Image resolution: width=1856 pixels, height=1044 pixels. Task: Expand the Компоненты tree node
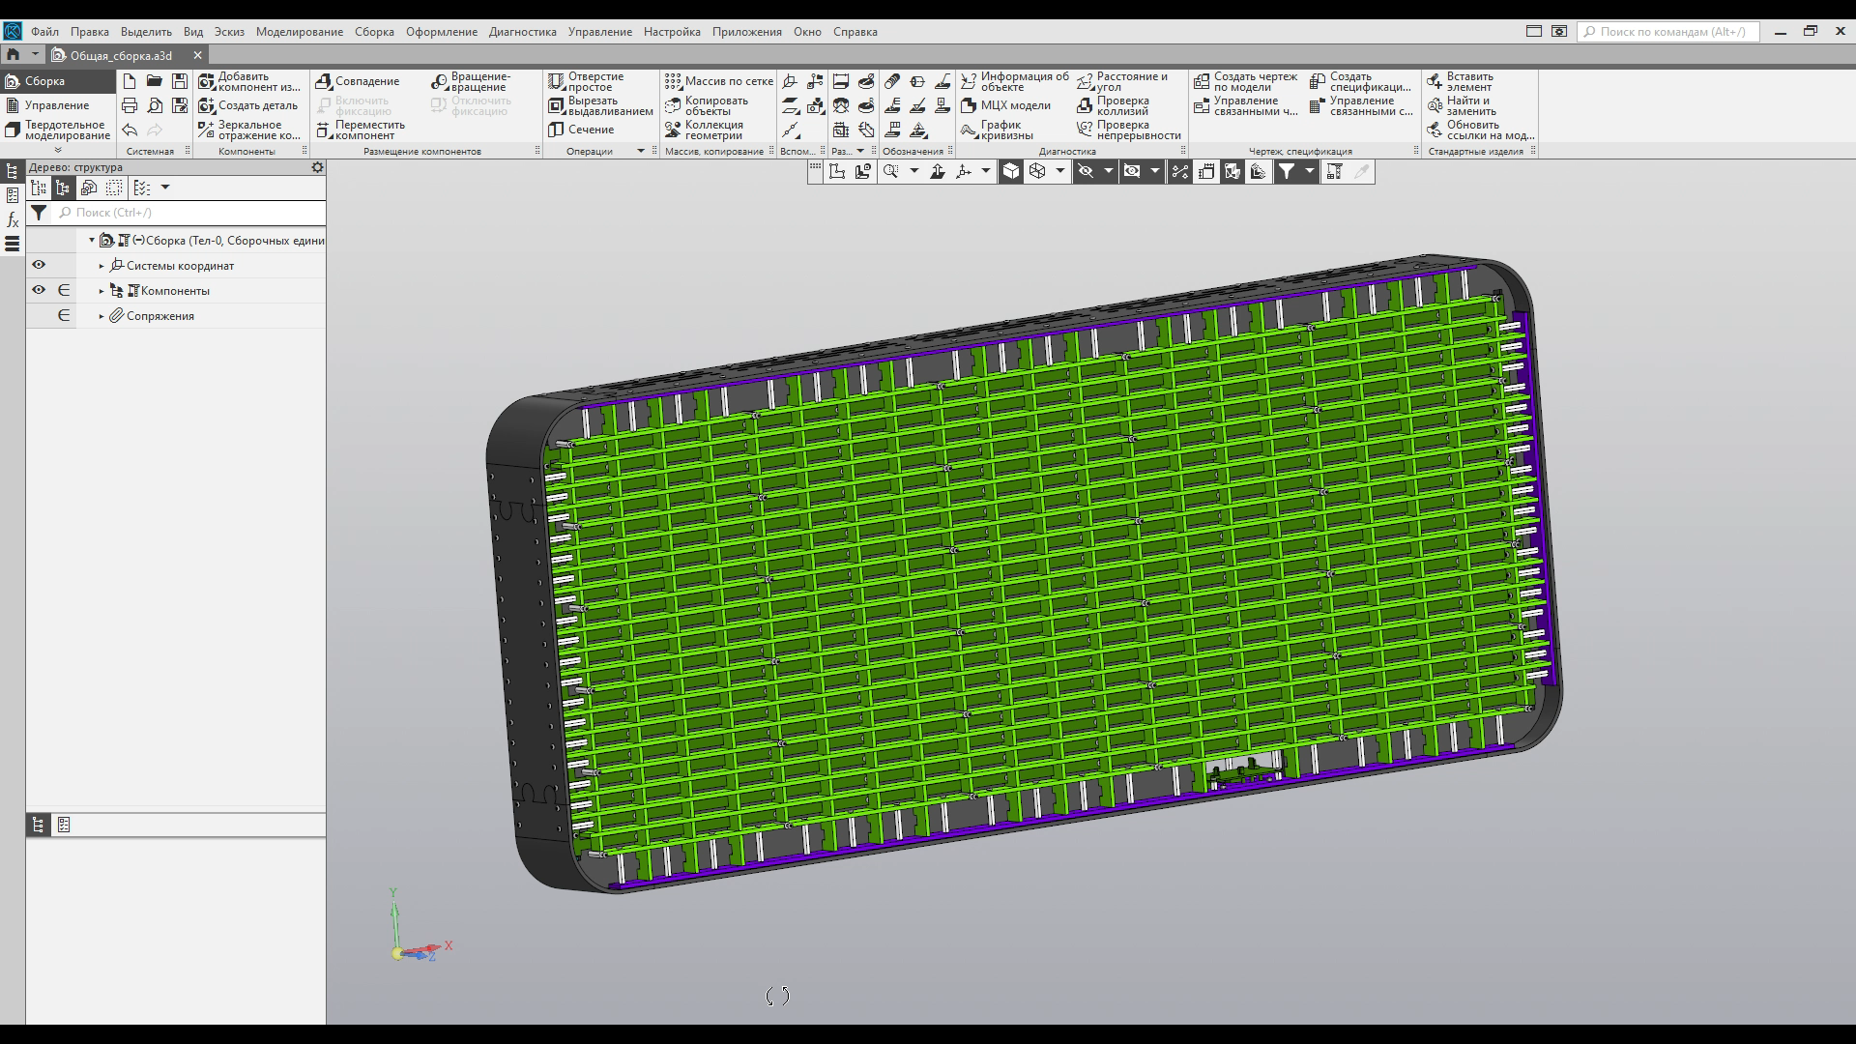point(101,291)
